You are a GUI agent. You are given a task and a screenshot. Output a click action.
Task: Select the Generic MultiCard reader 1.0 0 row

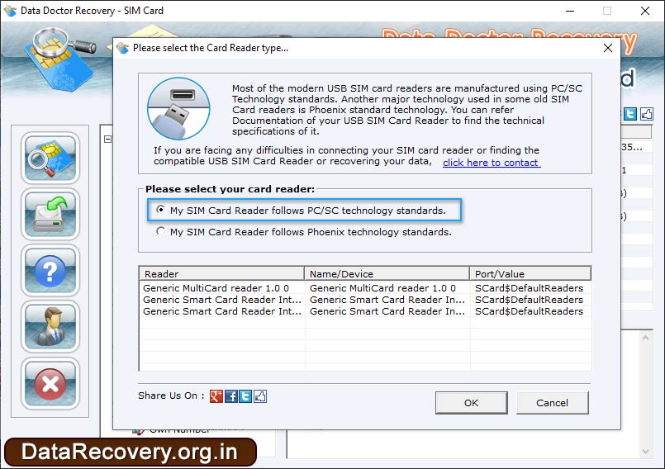click(365, 288)
